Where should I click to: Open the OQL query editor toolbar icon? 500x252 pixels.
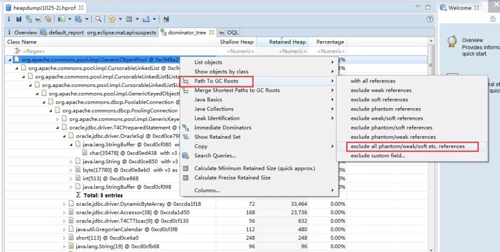pyautogui.click(x=38, y=19)
